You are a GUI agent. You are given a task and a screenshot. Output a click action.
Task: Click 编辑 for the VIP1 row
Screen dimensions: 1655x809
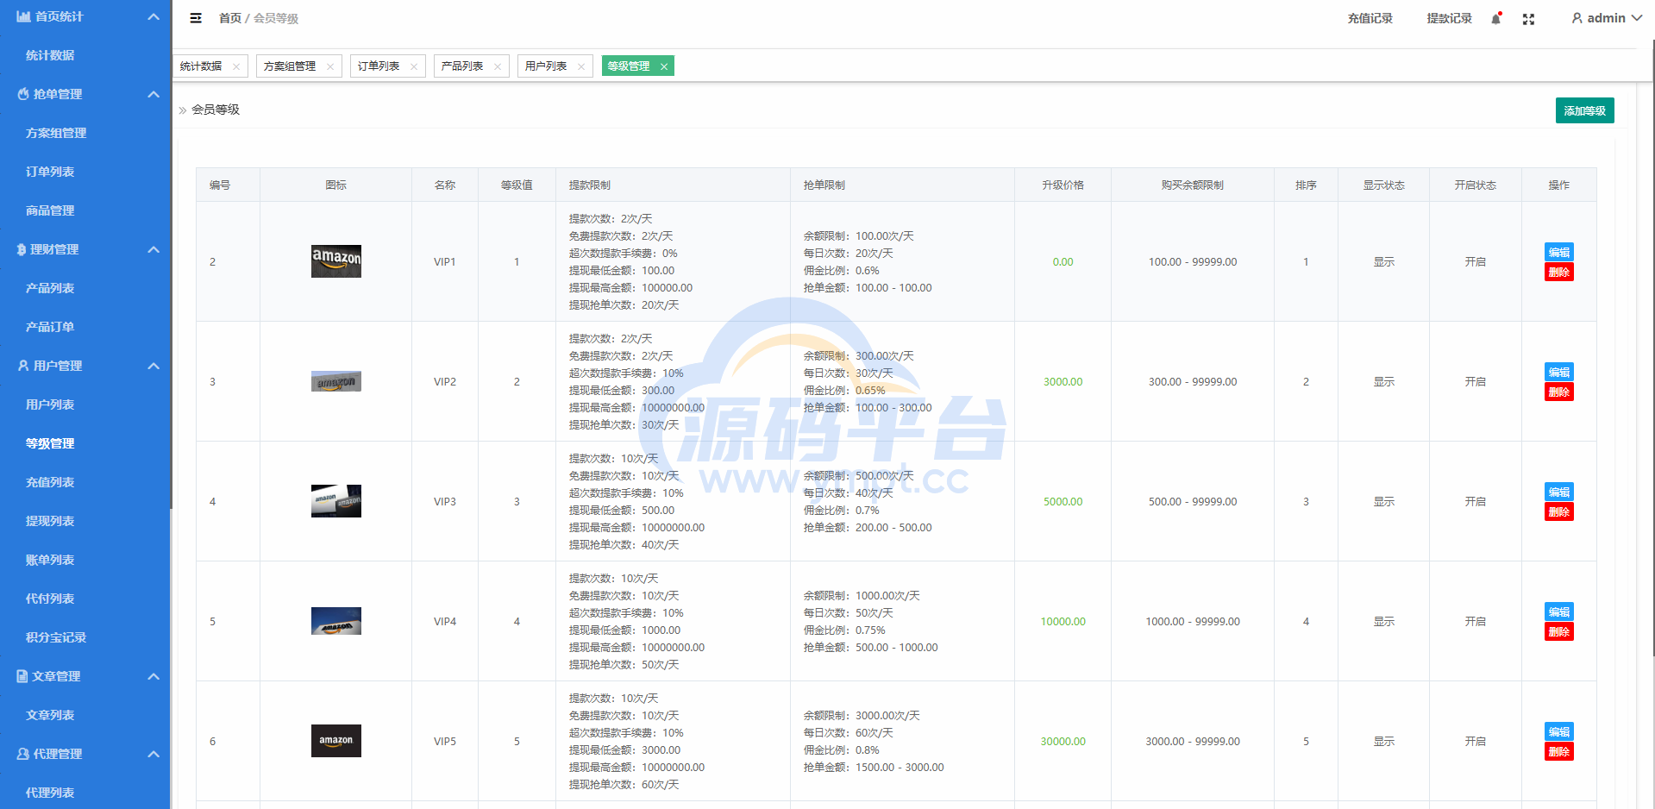tap(1559, 252)
